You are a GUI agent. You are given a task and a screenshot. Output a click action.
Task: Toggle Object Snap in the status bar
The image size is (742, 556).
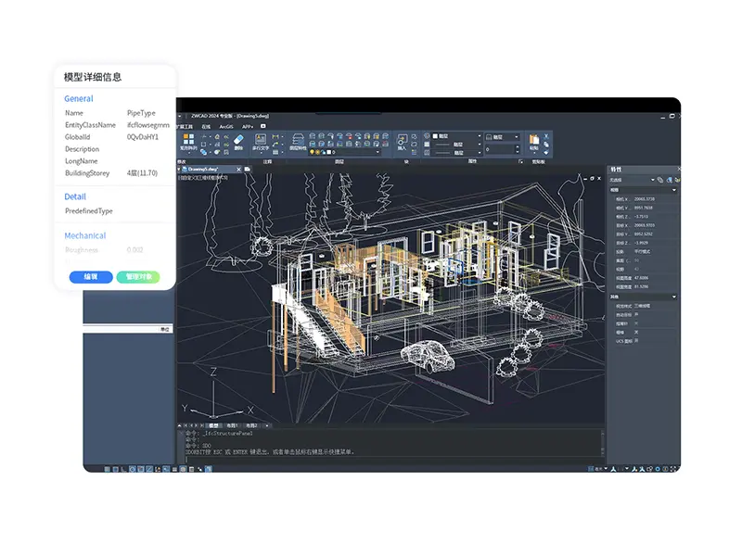[x=141, y=469]
